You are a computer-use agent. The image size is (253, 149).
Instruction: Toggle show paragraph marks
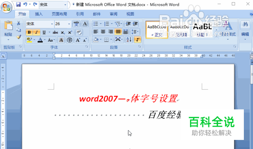[x=137, y=40]
